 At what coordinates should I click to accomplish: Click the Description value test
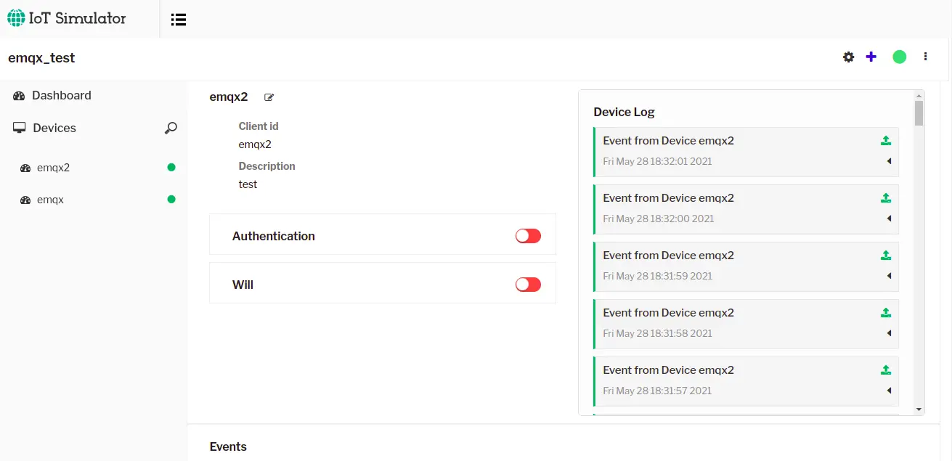tap(248, 184)
